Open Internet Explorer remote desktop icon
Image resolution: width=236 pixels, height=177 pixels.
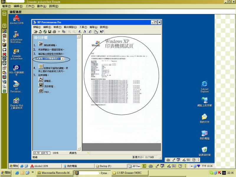204,87
